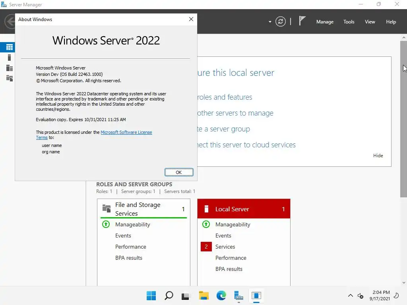Open the Microsoft Software License Terms link
The image size is (407, 305).
126,132
